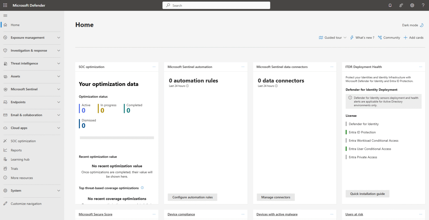Switch the portal to Dark mode
The height and width of the screenshot is (220, 429).
[x=413, y=25]
